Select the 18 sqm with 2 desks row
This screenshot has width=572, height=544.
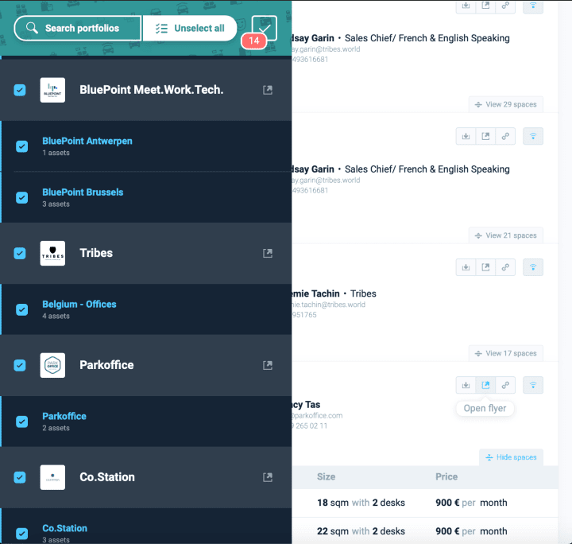click(x=425, y=503)
